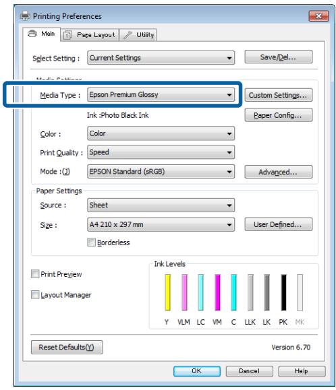Expand the Select Setting dropdown

tap(161, 58)
